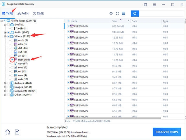The height and width of the screenshot is (140, 186).
Task: Switch to the PATH tab
Action: pos(23,13)
